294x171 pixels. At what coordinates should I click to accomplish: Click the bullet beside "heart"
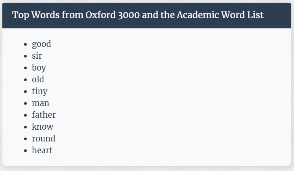[x=26, y=151]
